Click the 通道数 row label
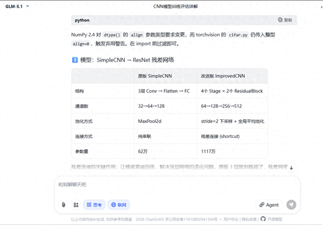The image size is (323, 225). pos(82,106)
